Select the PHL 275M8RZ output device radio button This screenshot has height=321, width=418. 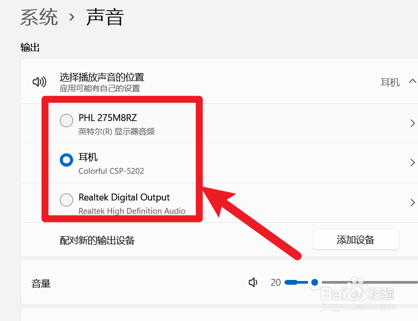pyautogui.click(x=66, y=121)
